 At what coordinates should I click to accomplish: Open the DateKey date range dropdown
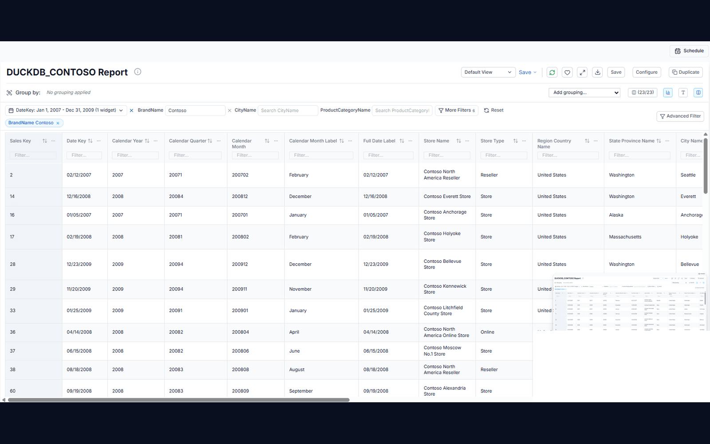point(66,111)
